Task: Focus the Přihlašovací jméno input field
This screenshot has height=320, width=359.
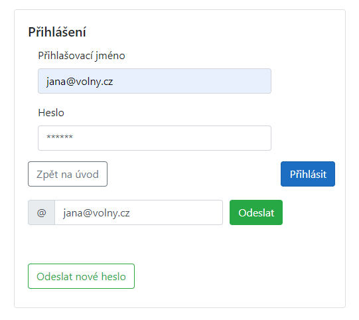Action: pyautogui.click(x=155, y=81)
